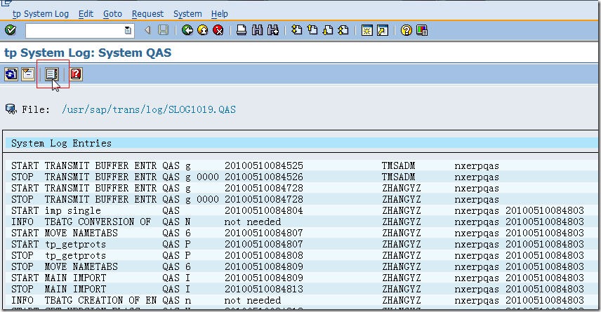Viewport: 601px width, 312px height.
Task: Open the tp System Log menu
Action: [x=41, y=13]
